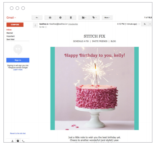Click the STITCH FIX logo heading
The width and height of the screenshot is (158, 145).
click(94, 36)
